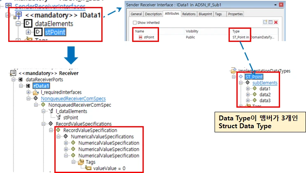Viewport: 306px width, 173px height.
Task: Switch to the Tags tab
Action: 218,14
